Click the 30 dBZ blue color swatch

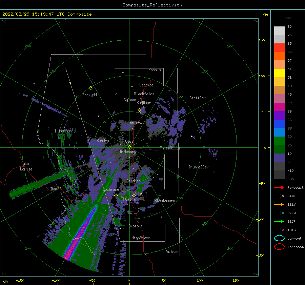tap(279, 132)
